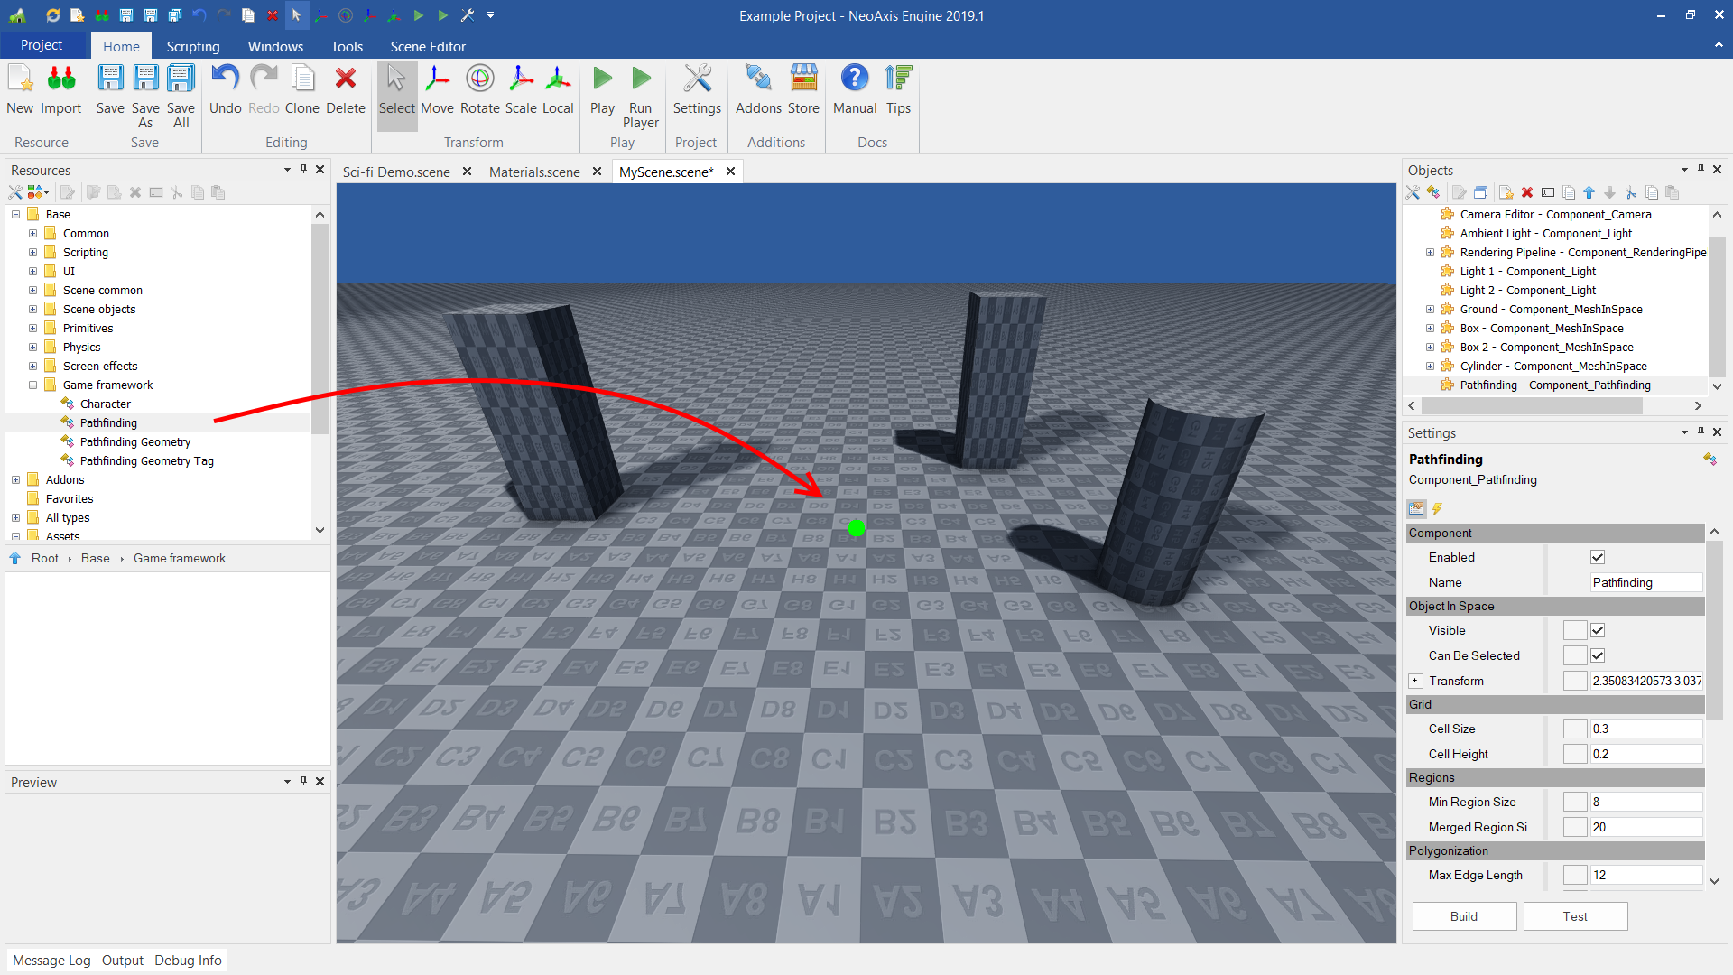Uncheck the Enabled checkbox
Screen dimensions: 1733x975
(1598, 558)
